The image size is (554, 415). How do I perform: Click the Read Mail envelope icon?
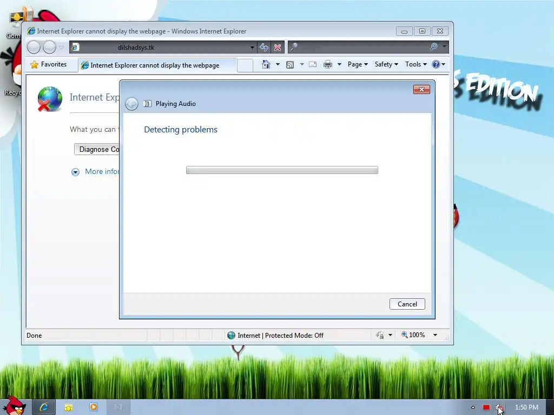[x=313, y=65]
